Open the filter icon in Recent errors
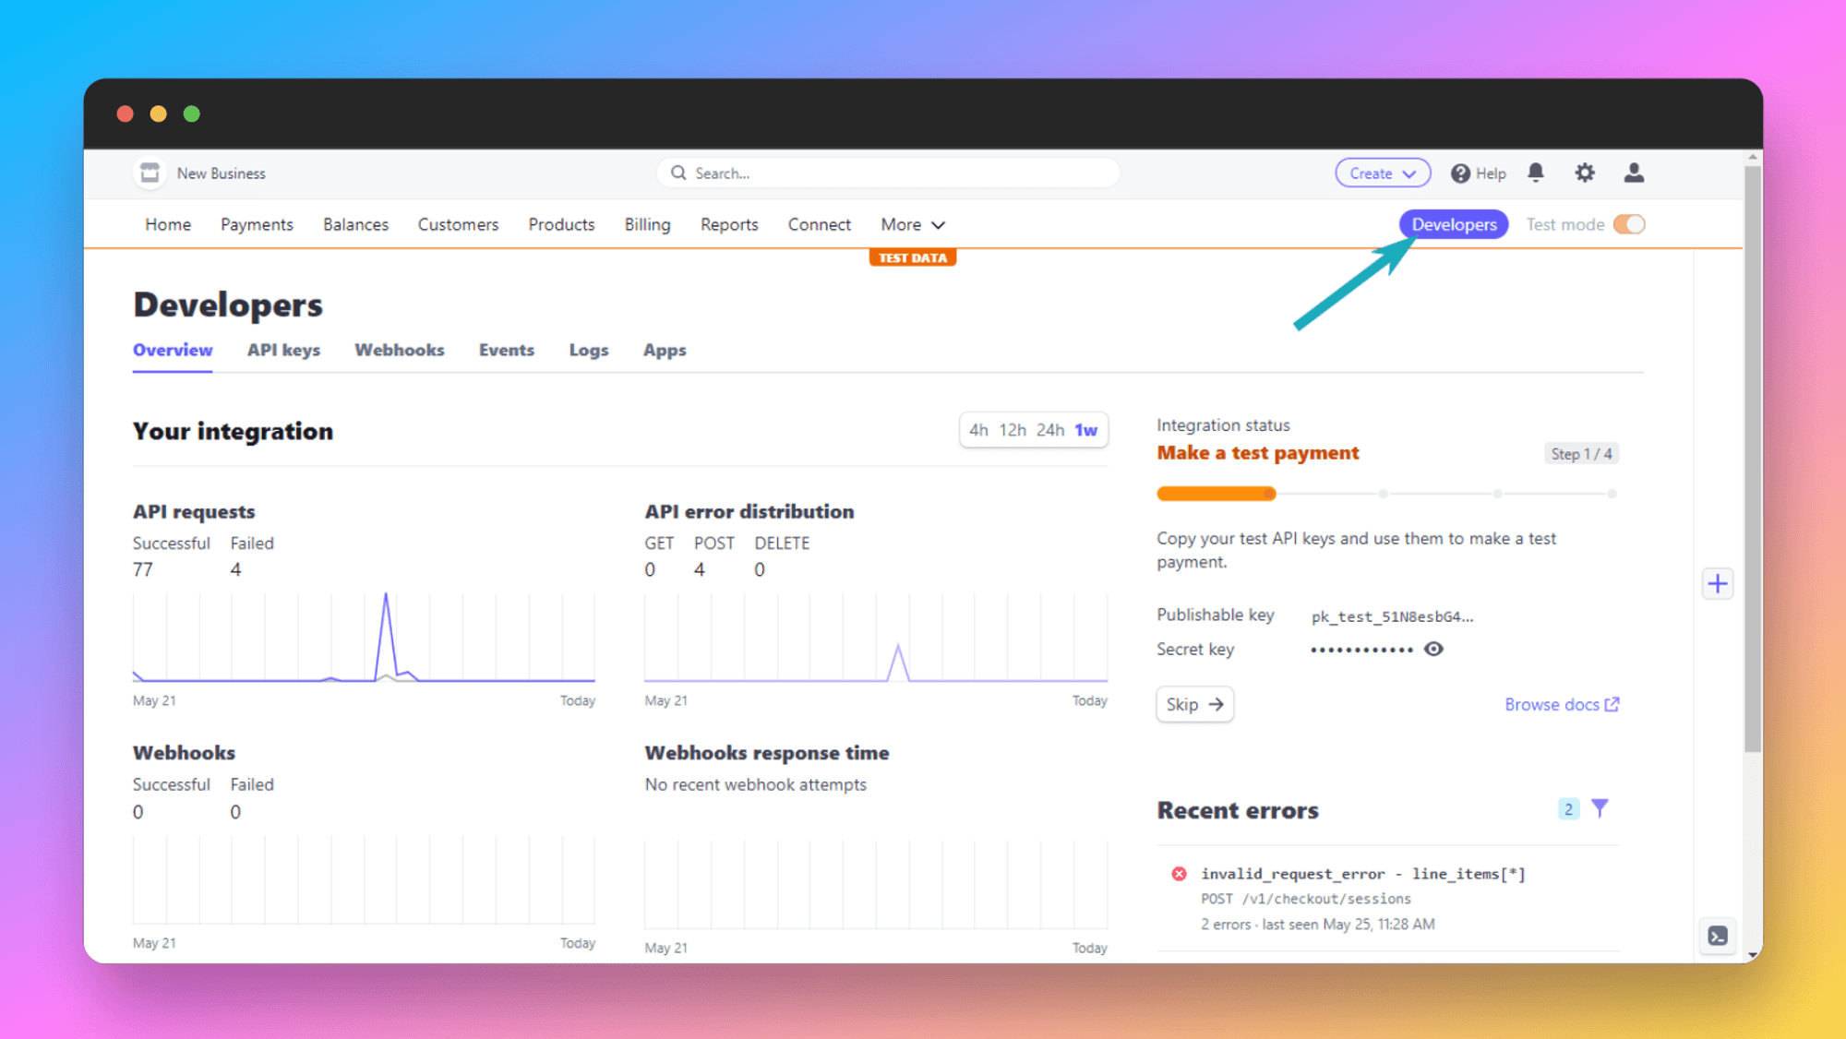The image size is (1846, 1039). (1600, 808)
